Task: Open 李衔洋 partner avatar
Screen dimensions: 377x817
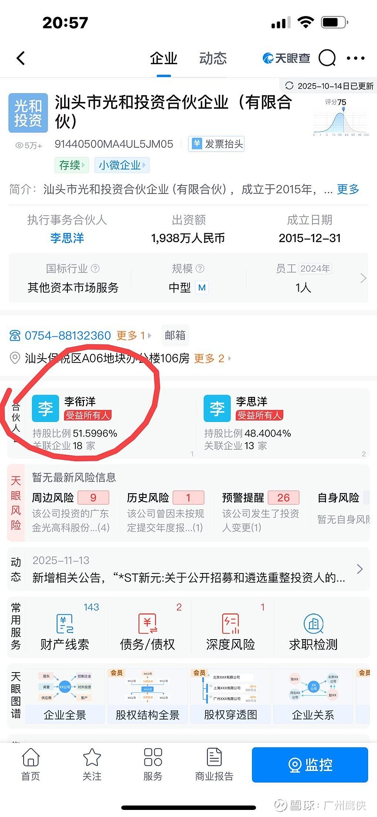Action: (45, 408)
